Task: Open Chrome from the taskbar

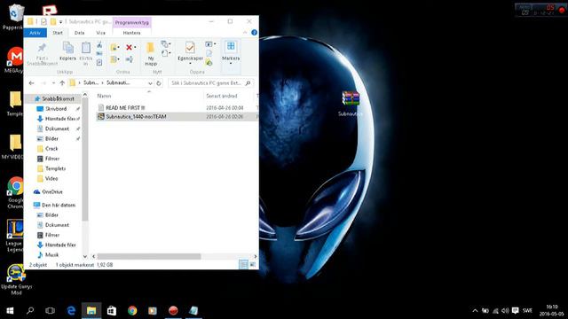Action: (x=132, y=310)
